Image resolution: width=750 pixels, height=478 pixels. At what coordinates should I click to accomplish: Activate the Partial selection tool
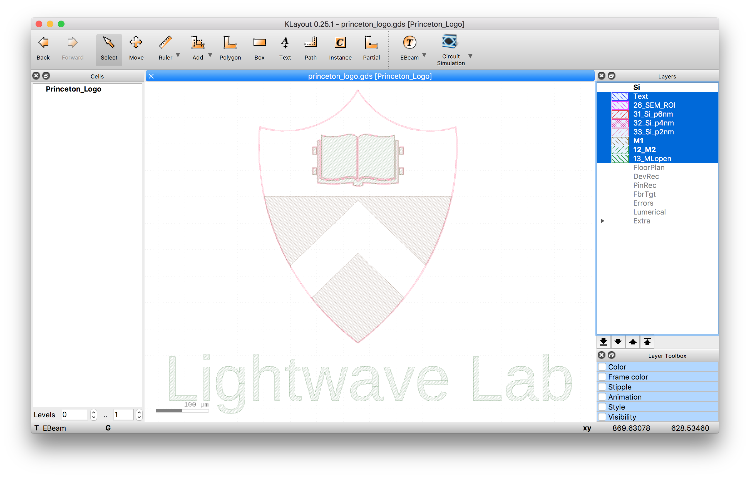click(x=371, y=48)
